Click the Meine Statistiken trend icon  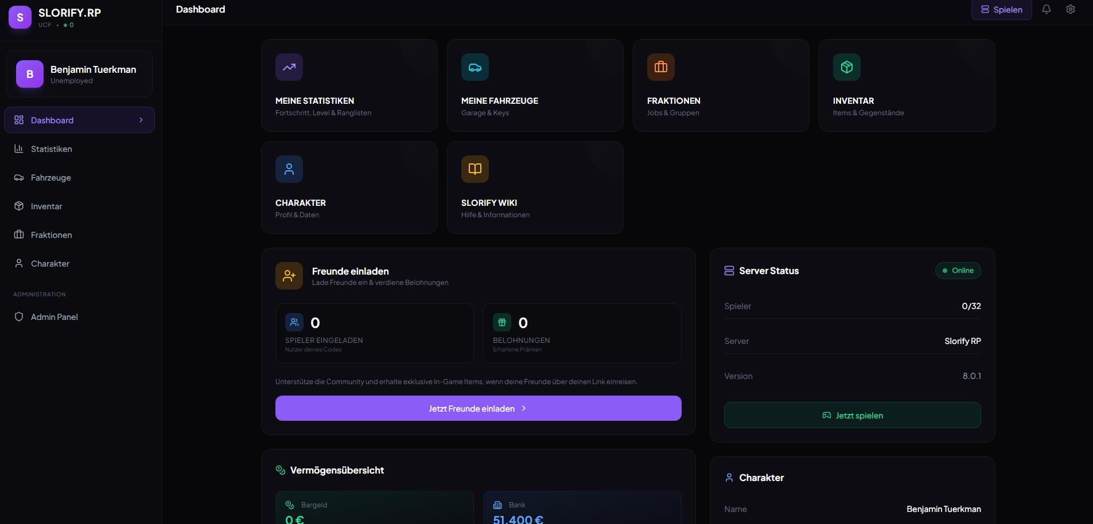point(289,67)
